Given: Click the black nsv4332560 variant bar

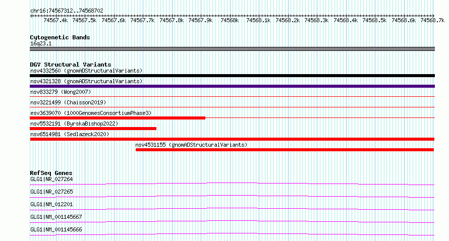Looking at the screenshot, I should [232, 76].
